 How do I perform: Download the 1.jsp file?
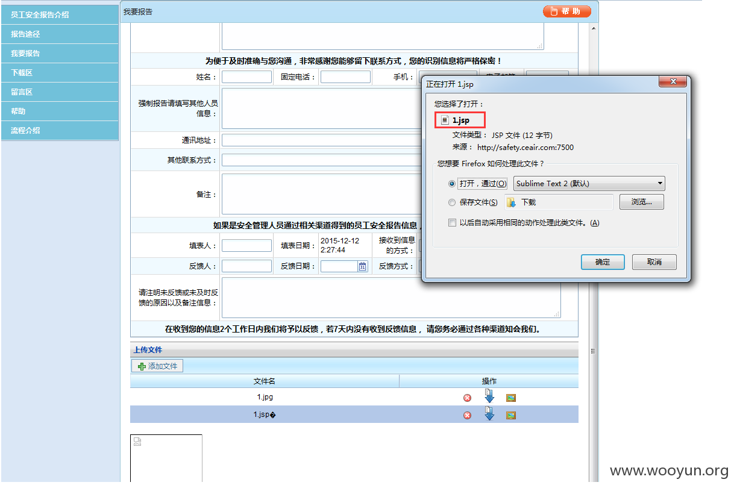(x=489, y=413)
